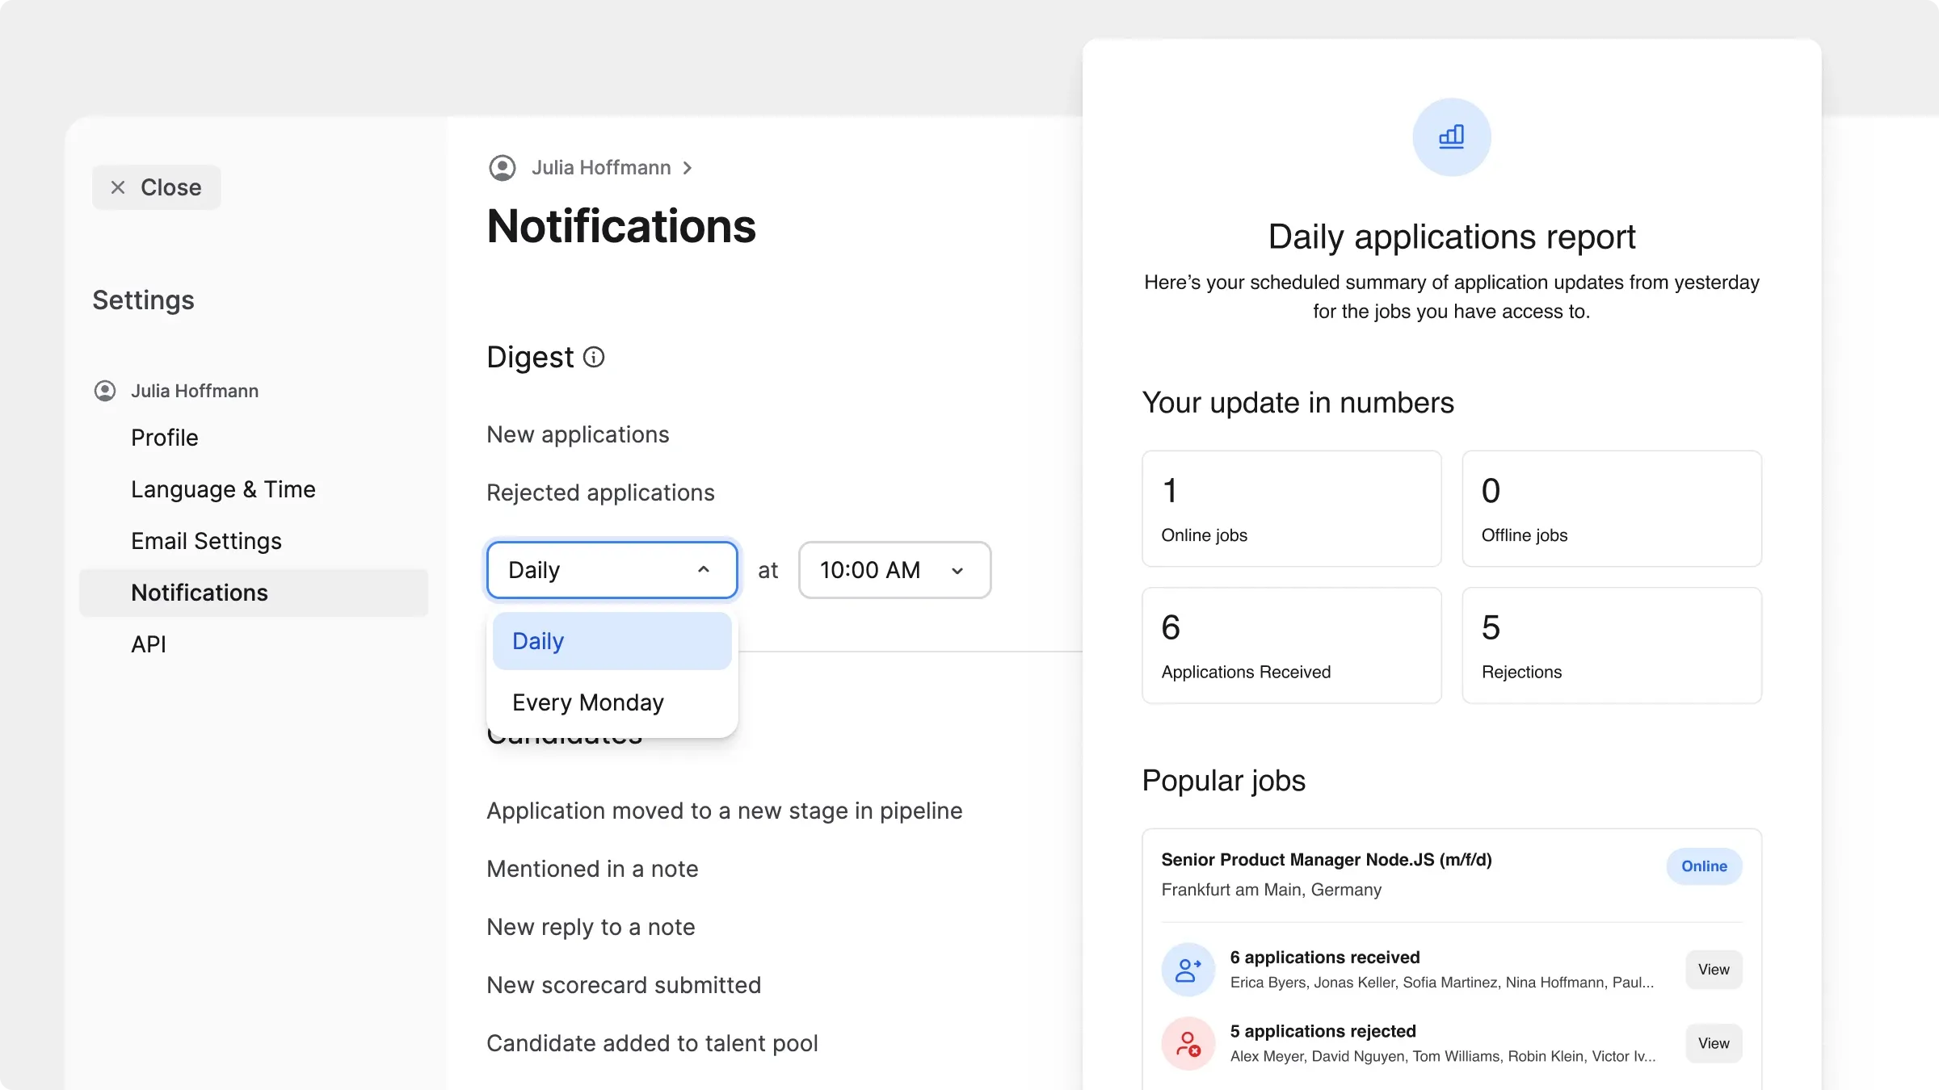The width and height of the screenshot is (1939, 1090).
Task: Click the Online status badge
Action: [1705, 866]
